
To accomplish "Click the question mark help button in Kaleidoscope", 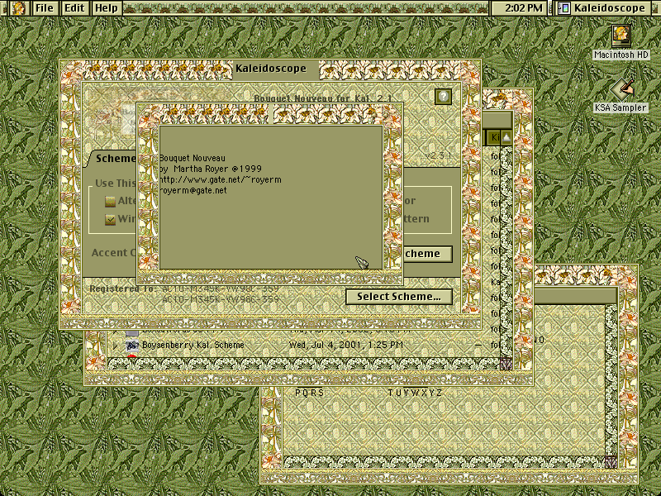I will tap(443, 97).
